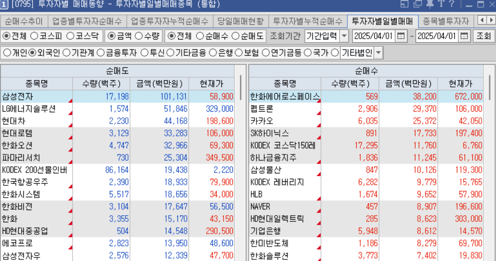Viewport: 496px width, 261px height.
Task: Select the SK하이닉스 row
Action: click(x=366, y=133)
